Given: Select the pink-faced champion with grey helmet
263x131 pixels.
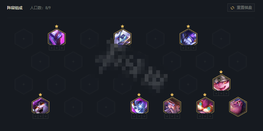Looking at the screenshot, I should pos(221,83).
